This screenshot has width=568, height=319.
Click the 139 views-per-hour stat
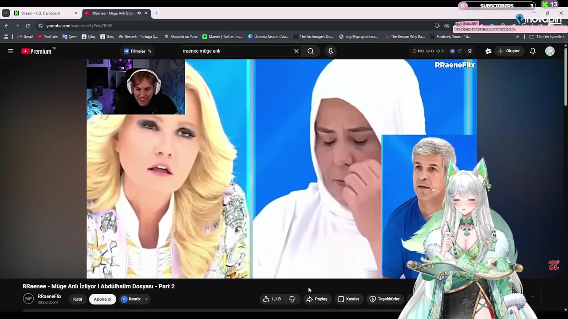click(418, 51)
